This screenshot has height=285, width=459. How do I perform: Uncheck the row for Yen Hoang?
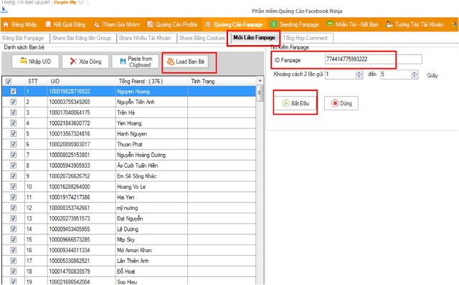[13, 122]
